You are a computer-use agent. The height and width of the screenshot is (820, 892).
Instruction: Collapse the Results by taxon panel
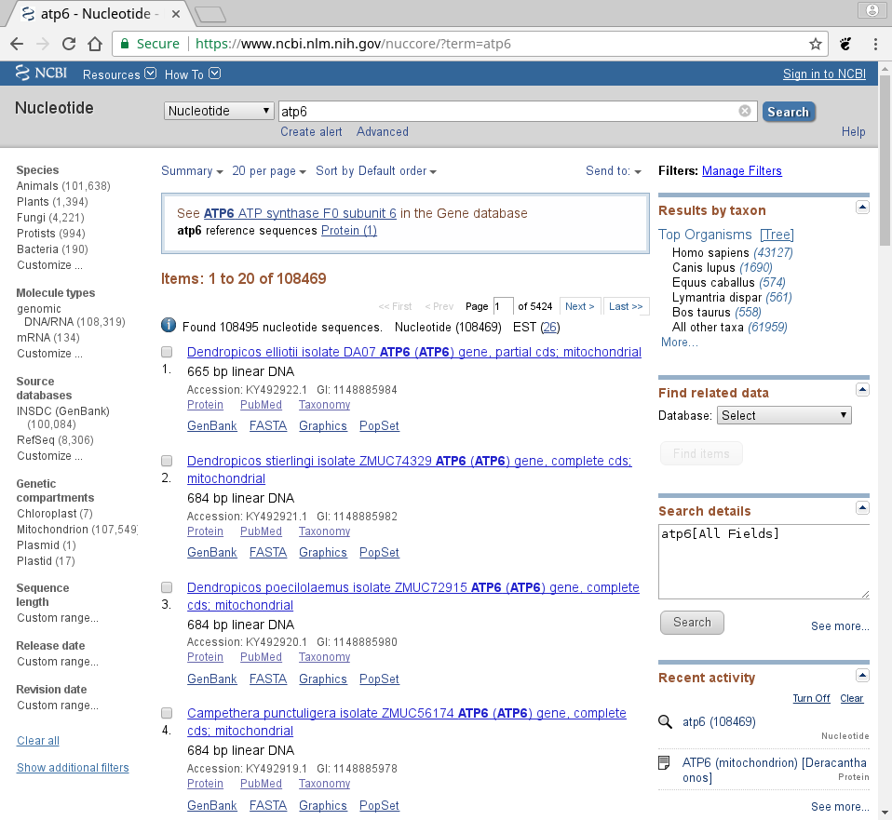tap(862, 208)
